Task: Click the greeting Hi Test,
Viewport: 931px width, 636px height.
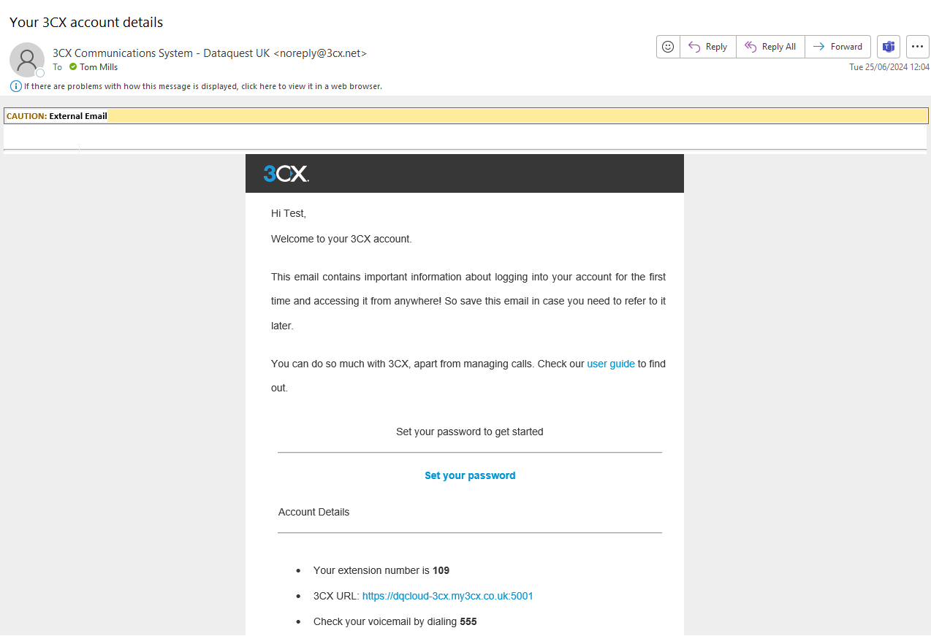Action: (289, 213)
